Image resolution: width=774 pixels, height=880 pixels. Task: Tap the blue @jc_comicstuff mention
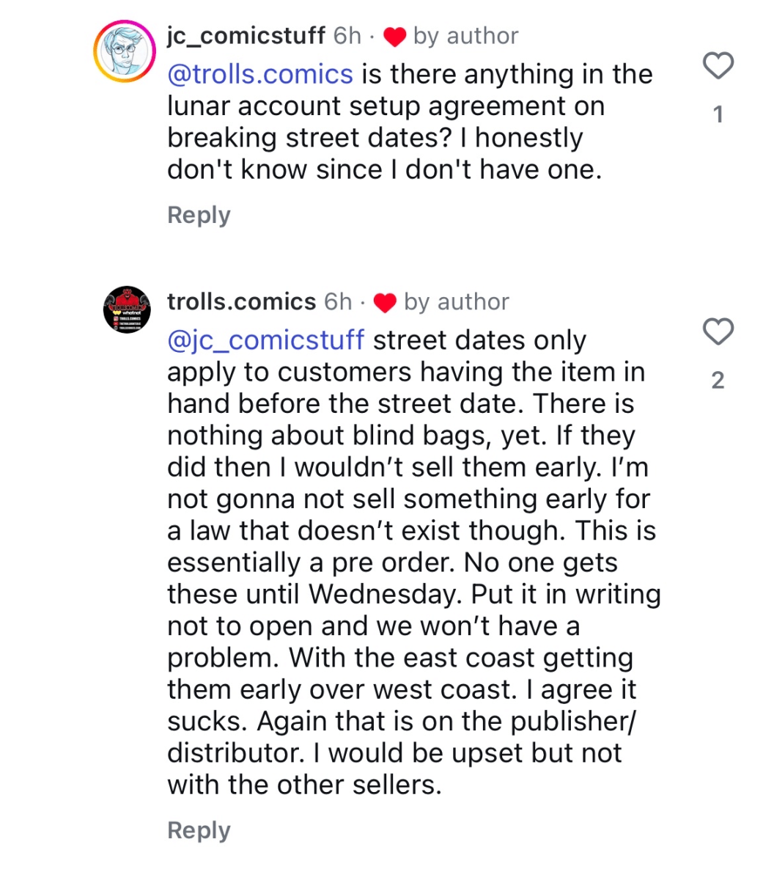coord(265,340)
